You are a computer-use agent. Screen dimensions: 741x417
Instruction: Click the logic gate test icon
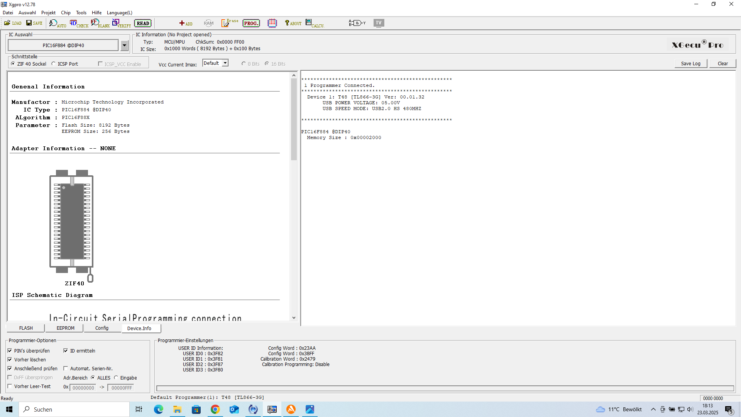pos(357,23)
